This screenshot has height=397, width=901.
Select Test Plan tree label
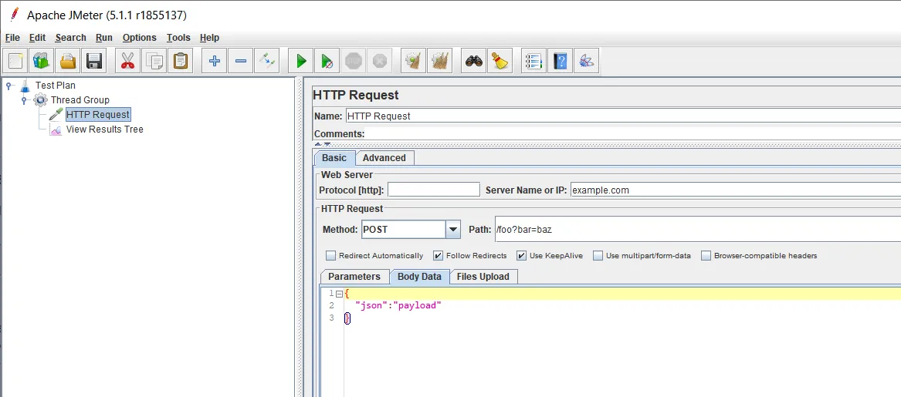coord(55,86)
